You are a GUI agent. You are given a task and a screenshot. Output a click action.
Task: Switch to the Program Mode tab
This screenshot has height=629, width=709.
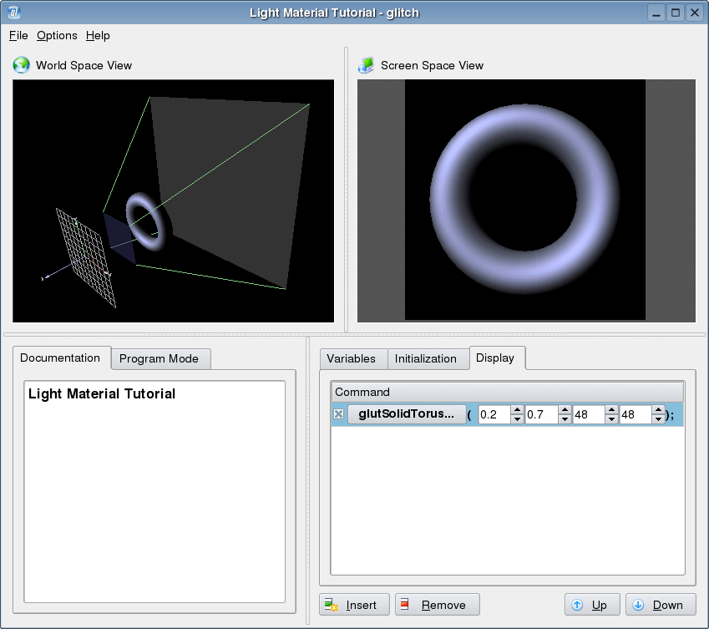[159, 358]
